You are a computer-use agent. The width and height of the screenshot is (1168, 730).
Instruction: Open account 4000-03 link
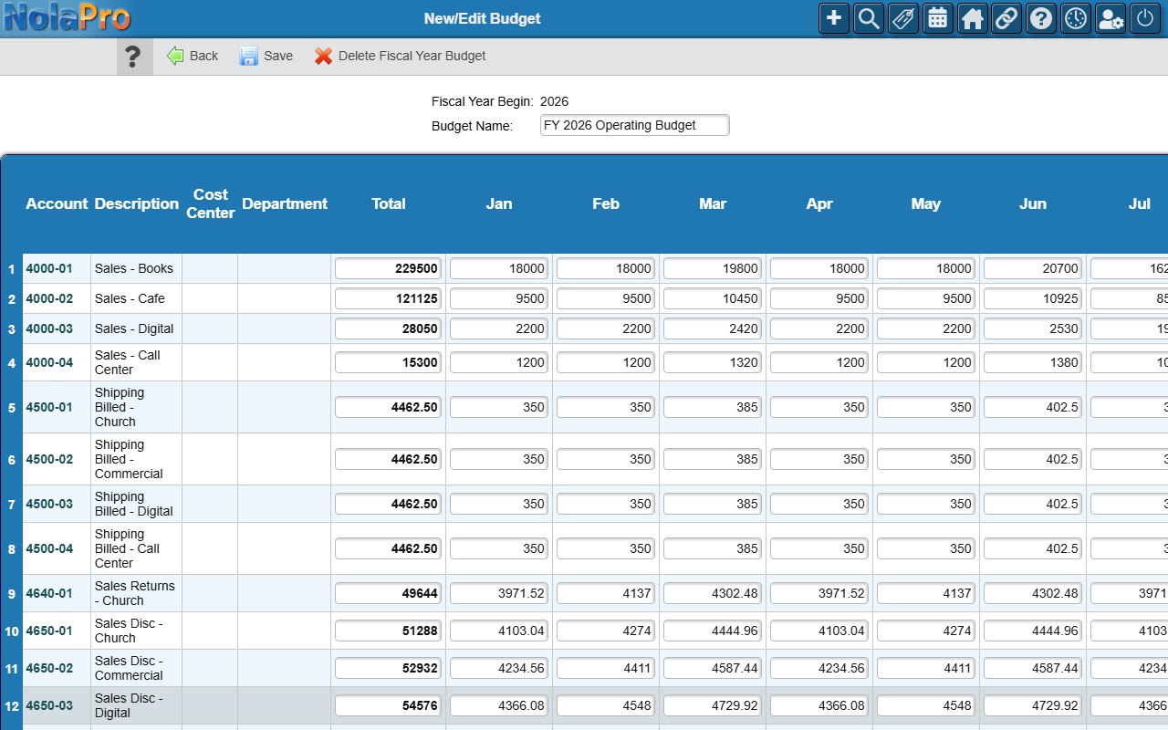[x=49, y=328]
